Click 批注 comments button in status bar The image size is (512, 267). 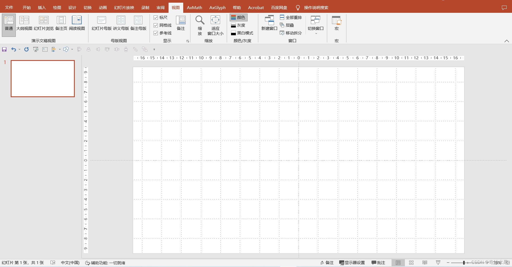coord(378,263)
